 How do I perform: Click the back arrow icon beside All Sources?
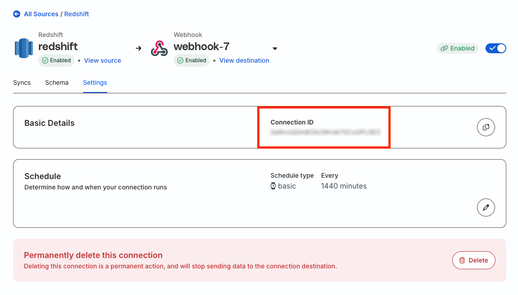tap(17, 14)
